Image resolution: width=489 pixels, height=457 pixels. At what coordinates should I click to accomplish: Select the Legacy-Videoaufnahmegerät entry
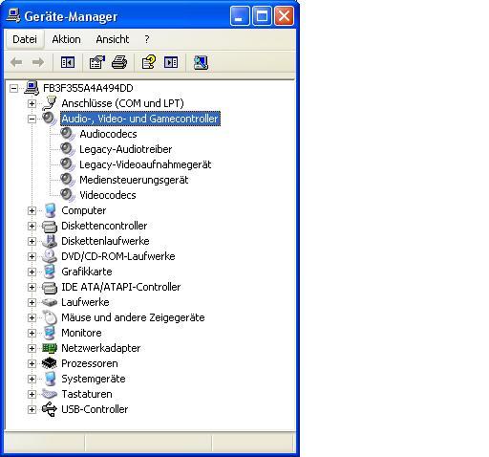click(x=145, y=164)
